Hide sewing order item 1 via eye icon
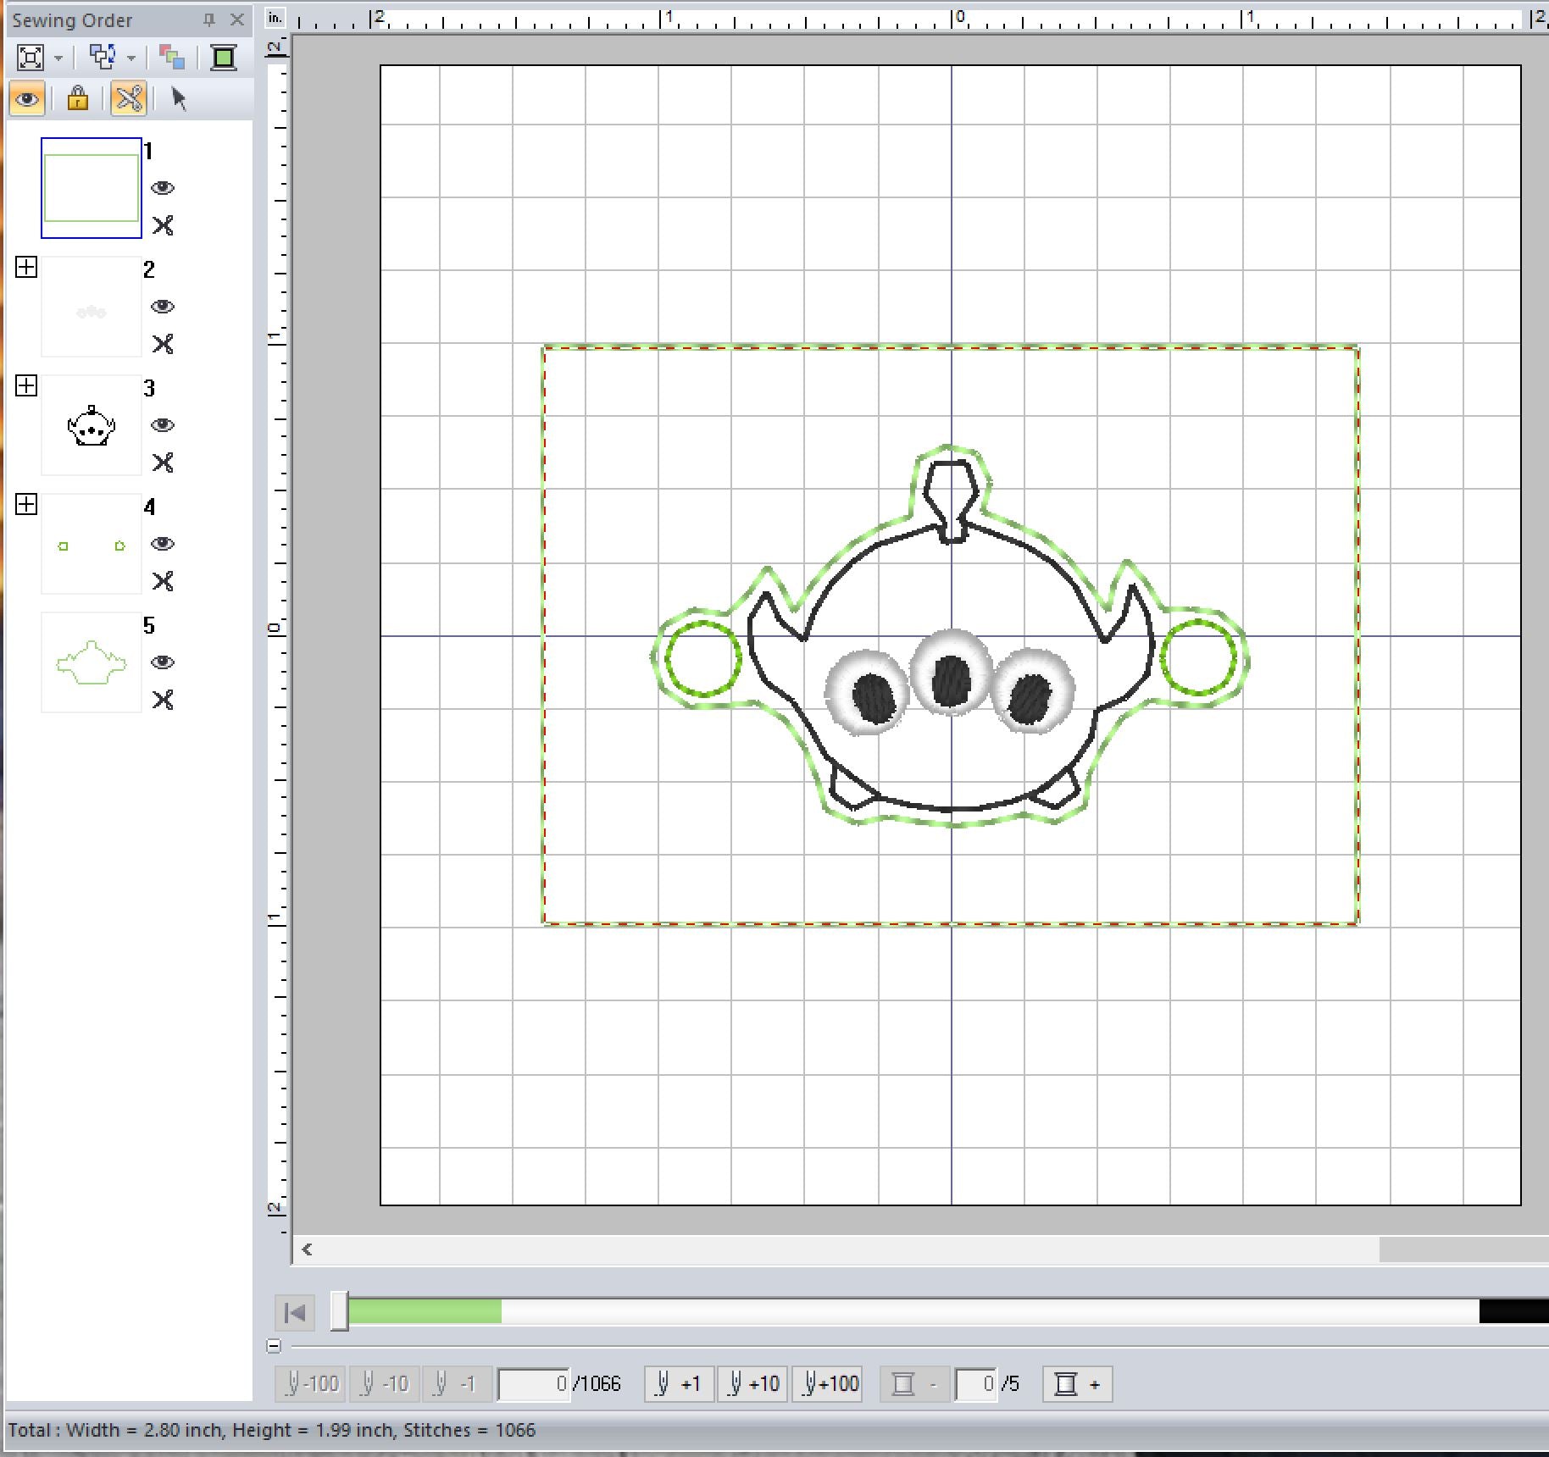The image size is (1549, 1457). click(x=163, y=188)
